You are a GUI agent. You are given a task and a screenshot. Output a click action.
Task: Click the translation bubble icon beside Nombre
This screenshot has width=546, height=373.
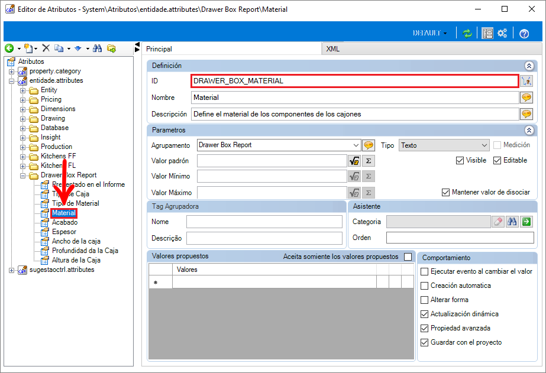coord(526,98)
